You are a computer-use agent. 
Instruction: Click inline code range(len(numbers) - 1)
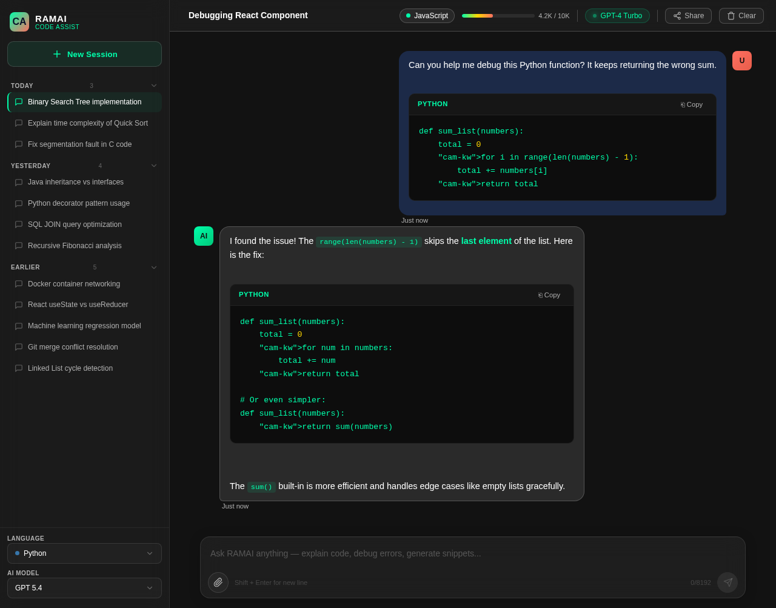tap(369, 242)
